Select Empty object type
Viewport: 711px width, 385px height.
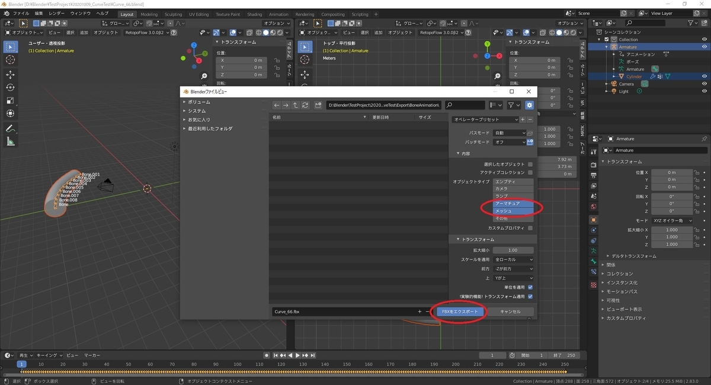pyautogui.click(x=513, y=181)
